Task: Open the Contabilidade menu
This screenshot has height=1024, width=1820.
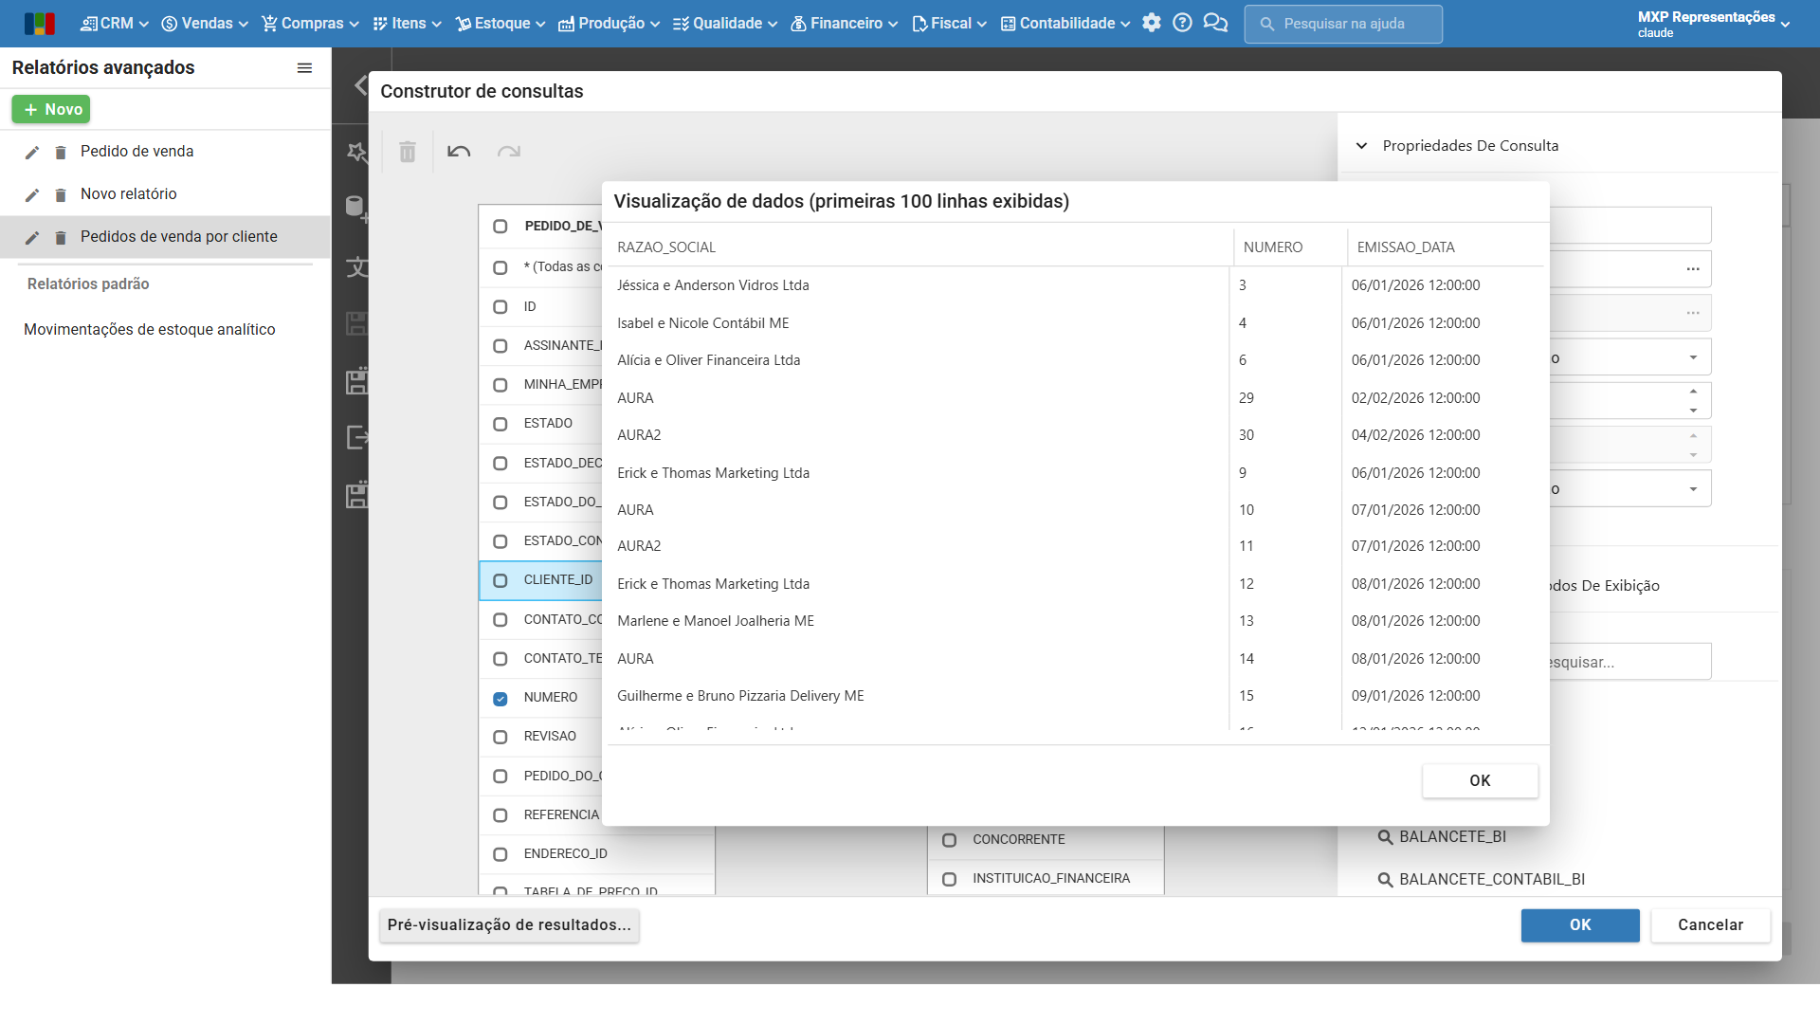Action: pos(1066,24)
